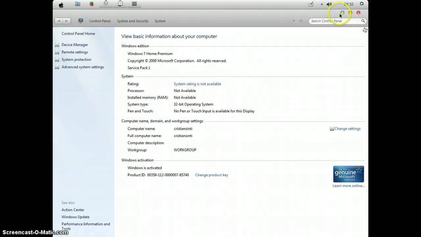Click the shield icon beside Device Manager

57,45
